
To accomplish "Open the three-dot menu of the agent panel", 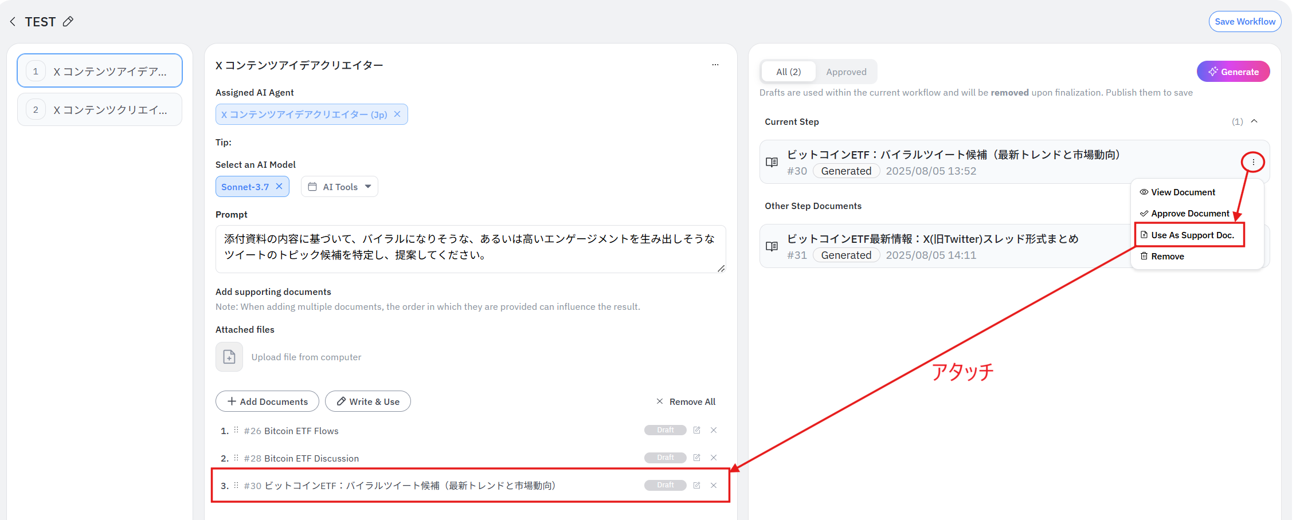I will [x=715, y=65].
